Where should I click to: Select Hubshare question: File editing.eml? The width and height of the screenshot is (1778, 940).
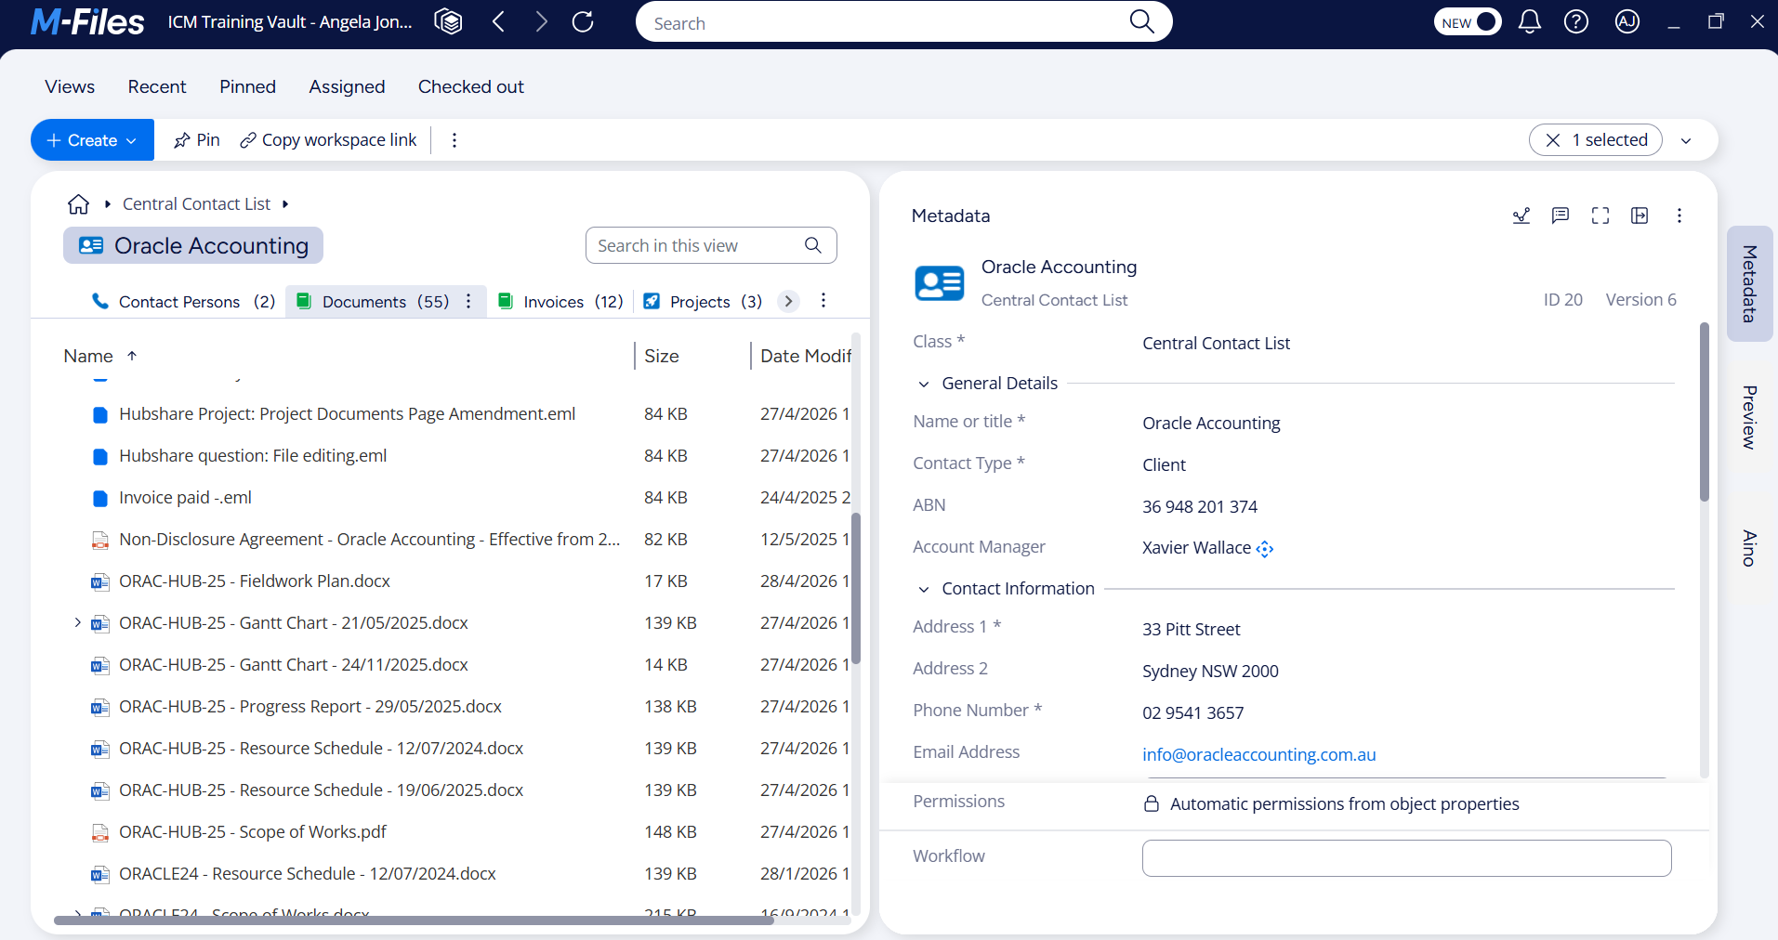coord(253,455)
